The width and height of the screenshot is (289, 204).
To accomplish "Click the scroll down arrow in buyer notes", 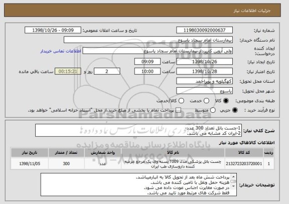I will coord(233,186).
